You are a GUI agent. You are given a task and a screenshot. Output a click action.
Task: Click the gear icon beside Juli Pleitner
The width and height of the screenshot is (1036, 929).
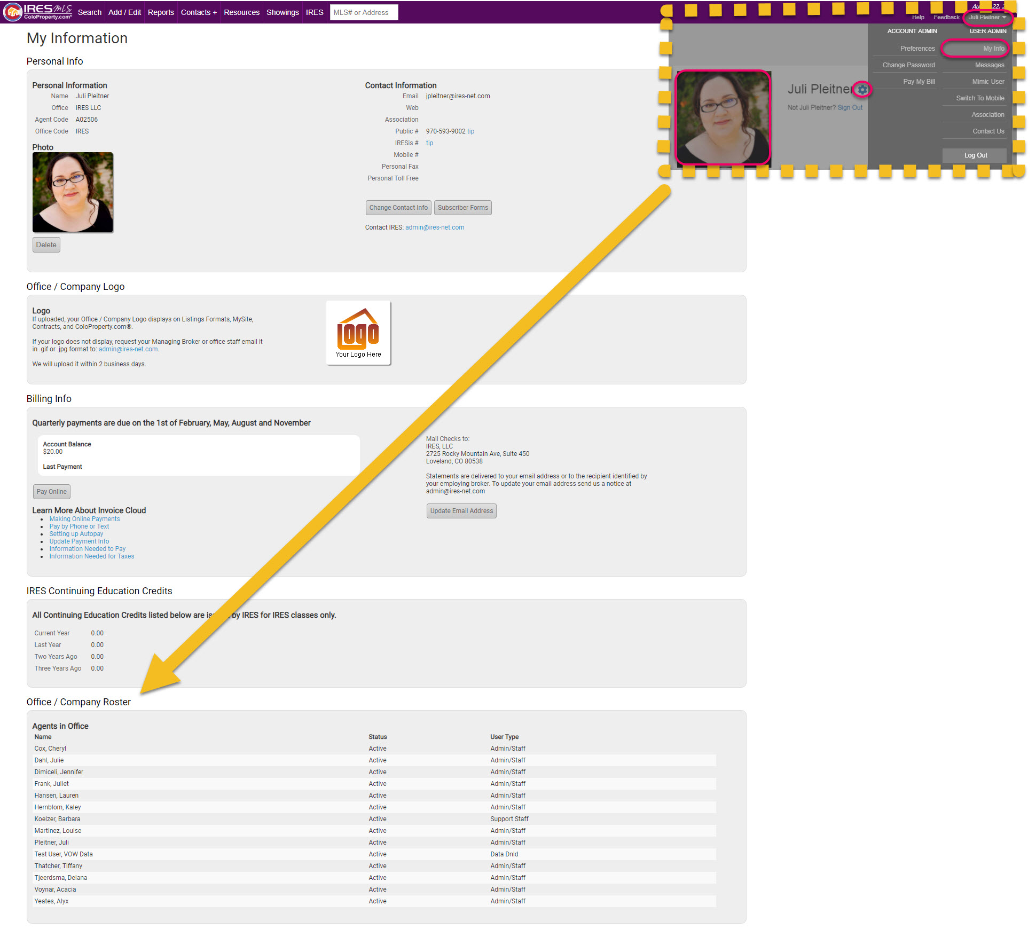pos(862,90)
